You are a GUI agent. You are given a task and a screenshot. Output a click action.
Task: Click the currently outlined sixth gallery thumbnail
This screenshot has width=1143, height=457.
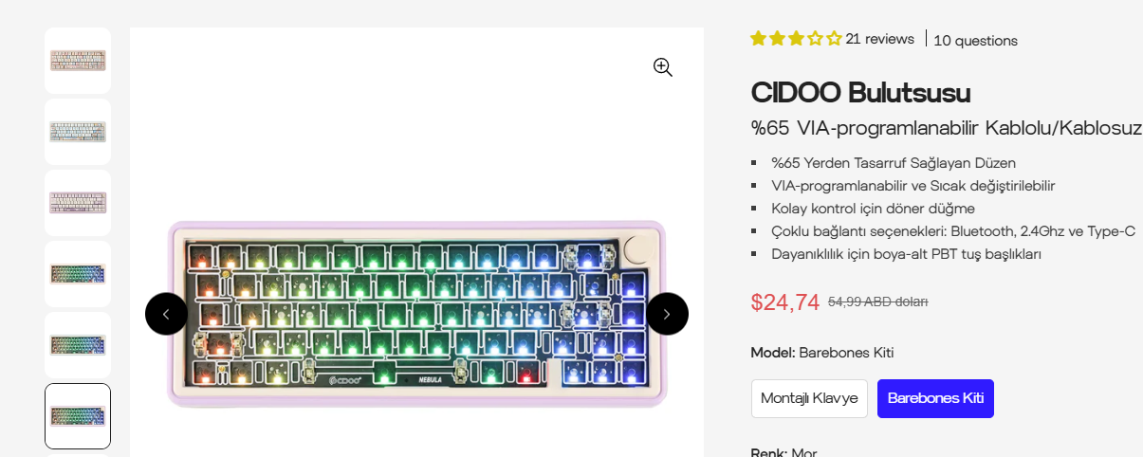point(78,416)
